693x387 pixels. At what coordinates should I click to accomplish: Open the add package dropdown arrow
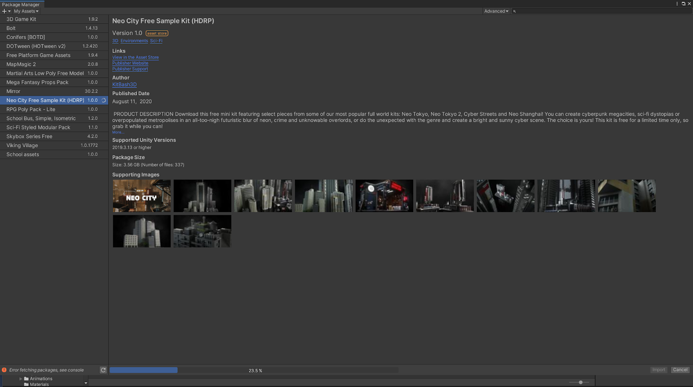pos(10,11)
